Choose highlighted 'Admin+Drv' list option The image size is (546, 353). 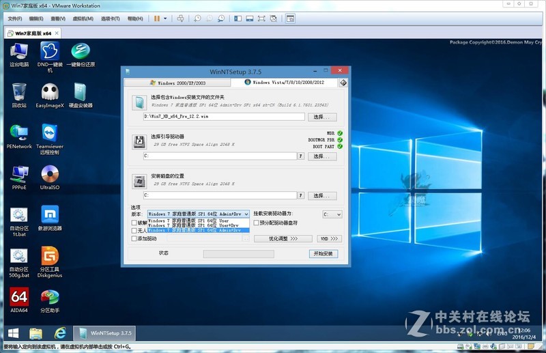[x=199, y=230]
